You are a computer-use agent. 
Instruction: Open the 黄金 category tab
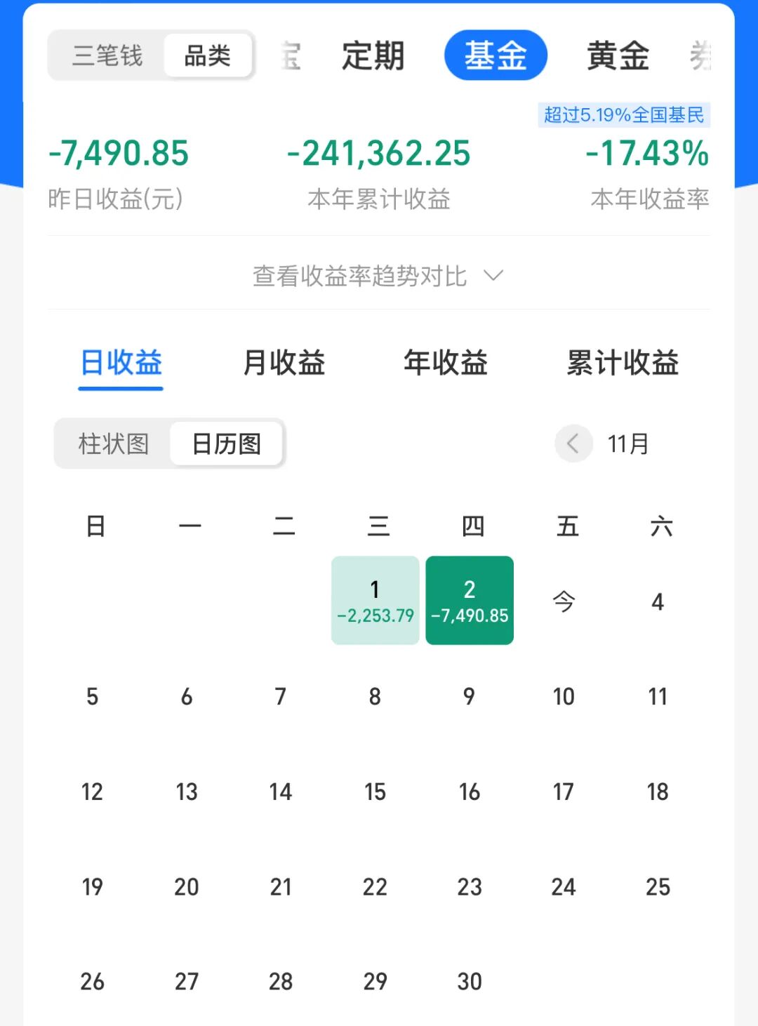tap(618, 55)
